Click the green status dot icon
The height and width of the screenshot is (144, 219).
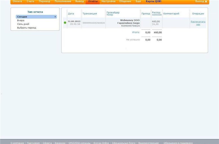65,23
